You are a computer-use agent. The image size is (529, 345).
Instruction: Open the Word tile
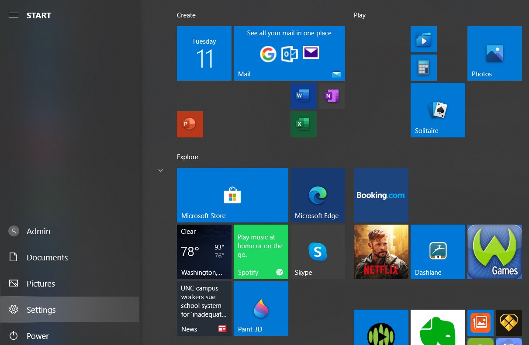pos(303,96)
